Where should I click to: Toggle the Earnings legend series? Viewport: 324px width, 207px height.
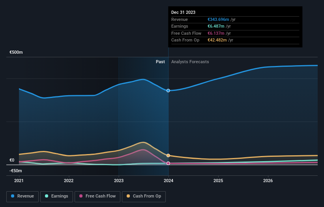point(56,196)
